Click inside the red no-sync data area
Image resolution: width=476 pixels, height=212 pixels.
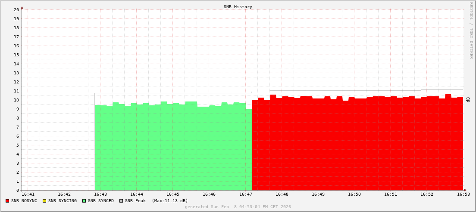(x=358, y=146)
